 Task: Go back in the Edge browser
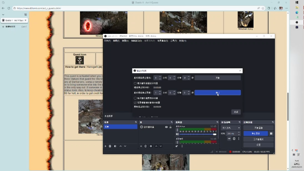3,8
